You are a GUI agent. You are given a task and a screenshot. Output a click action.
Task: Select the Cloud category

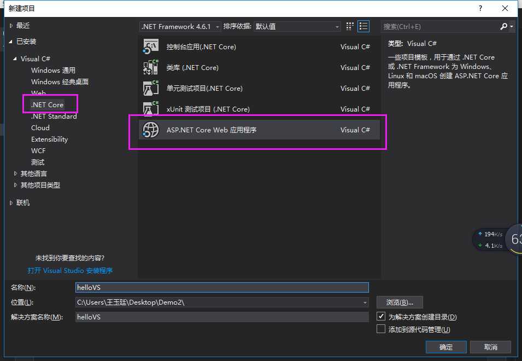tap(40, 127)
